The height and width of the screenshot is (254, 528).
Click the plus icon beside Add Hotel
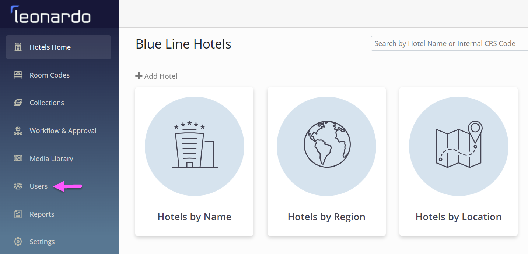139,76
